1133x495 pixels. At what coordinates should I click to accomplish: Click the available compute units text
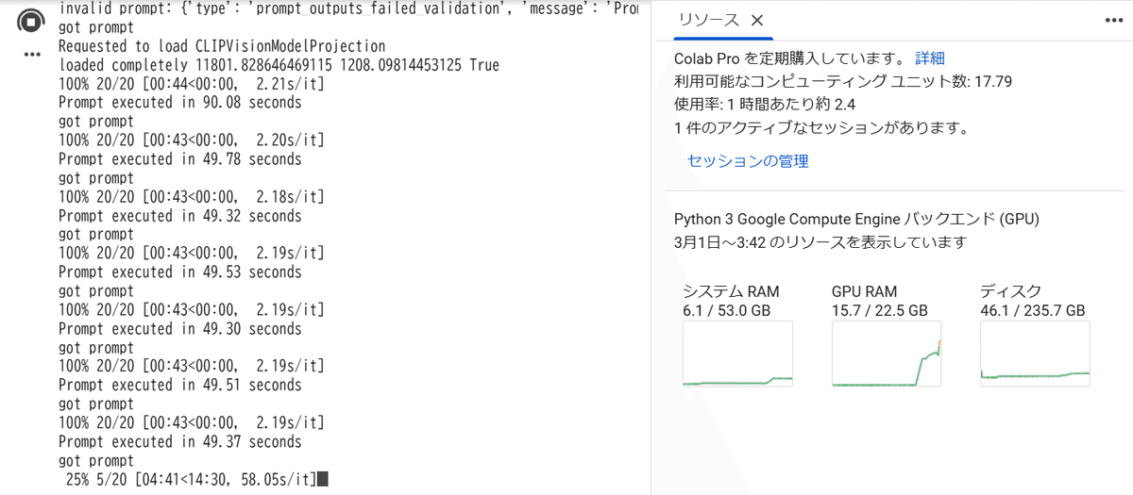(843, 81)
